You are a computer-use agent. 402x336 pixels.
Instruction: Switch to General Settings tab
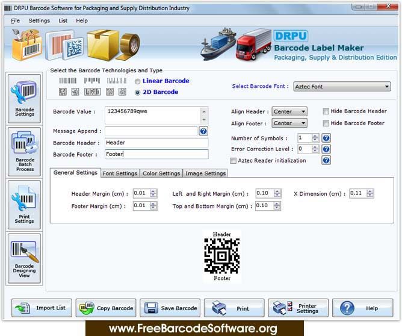click(x=75, y=173)
